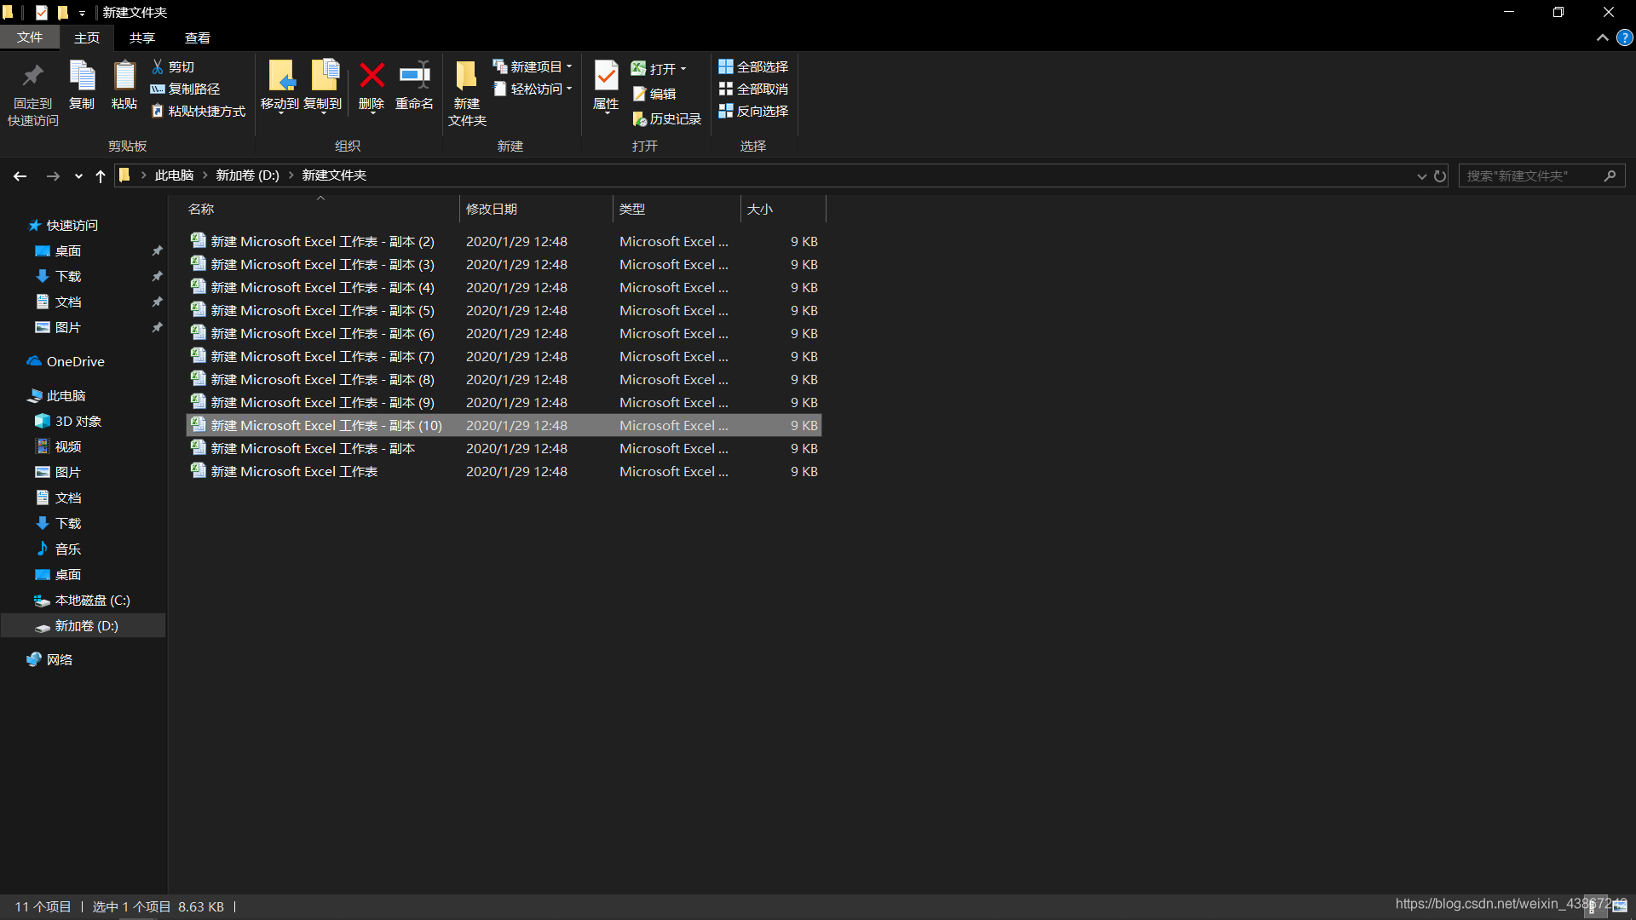Collapse the ribbon with chevron arrow
This screenshot has width=1636, height=920.
(1603, 37)
